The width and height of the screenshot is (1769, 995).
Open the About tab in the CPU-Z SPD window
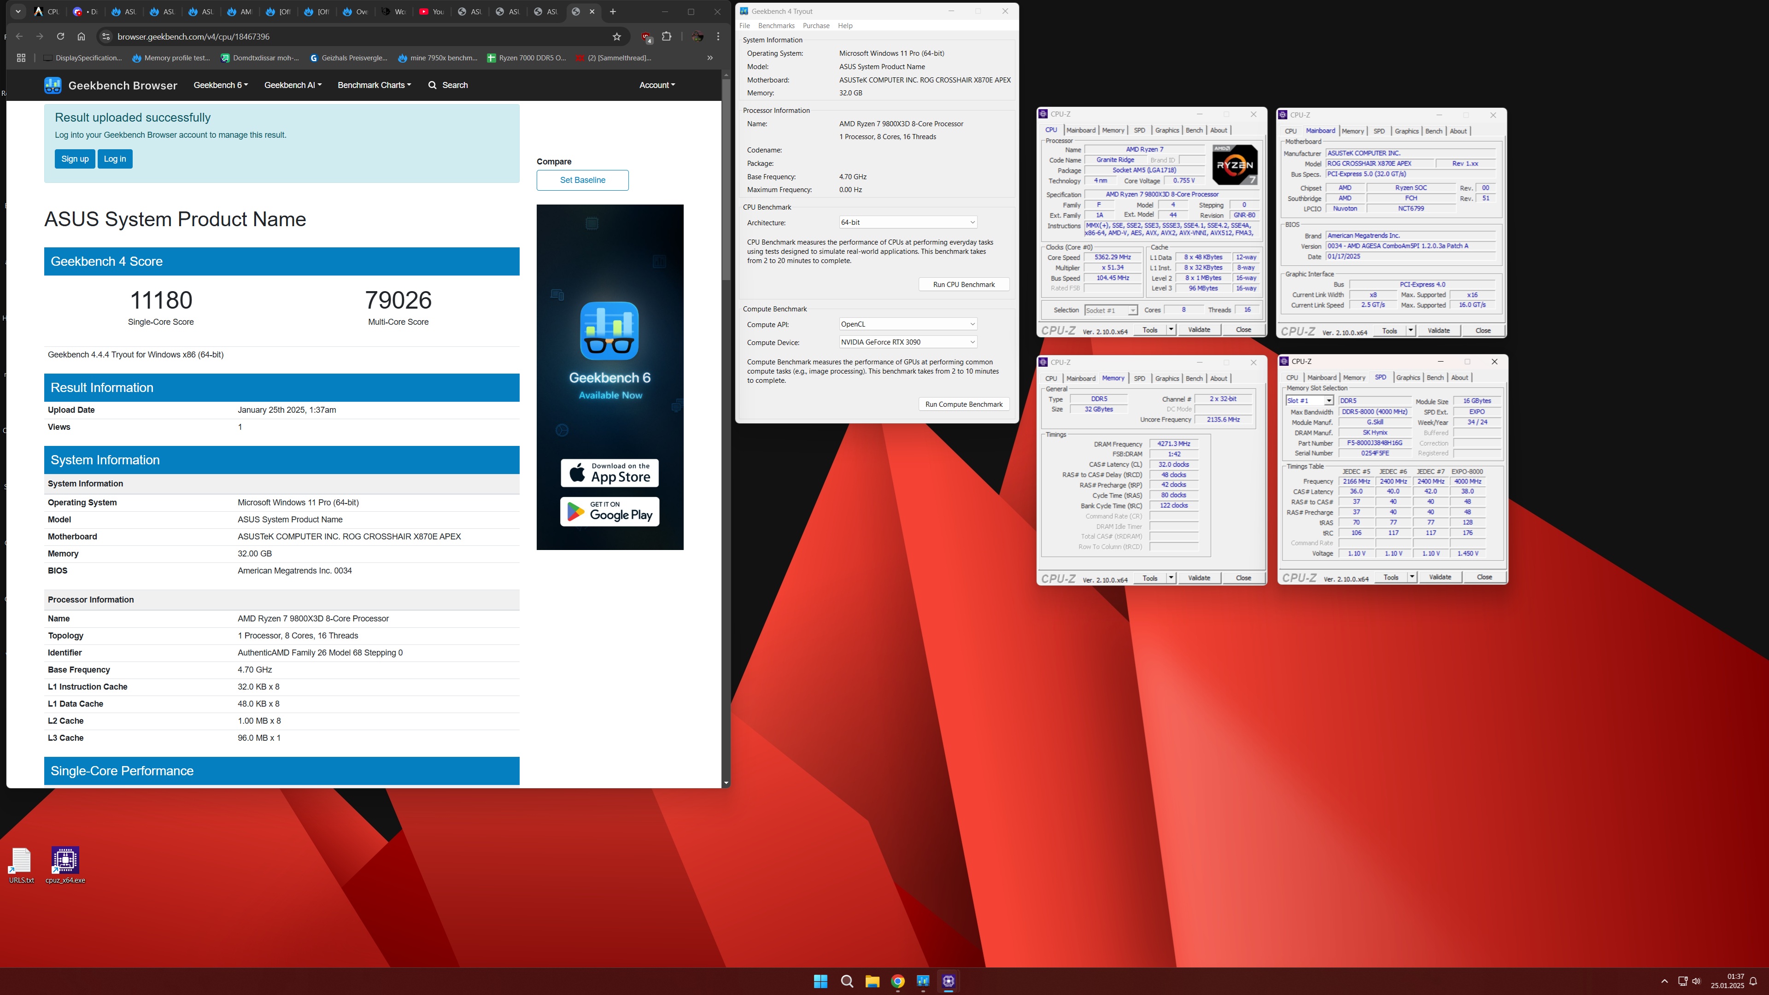click(x=1459, y=378)
